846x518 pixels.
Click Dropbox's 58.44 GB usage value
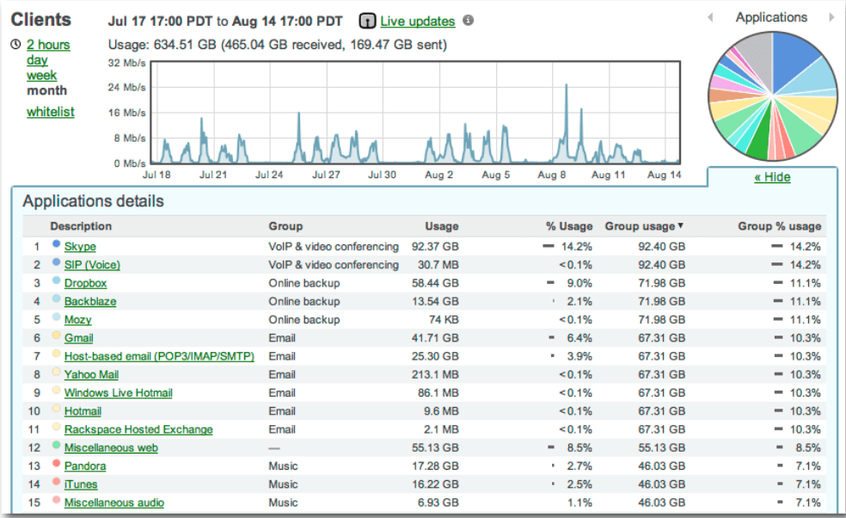point(435,284)
